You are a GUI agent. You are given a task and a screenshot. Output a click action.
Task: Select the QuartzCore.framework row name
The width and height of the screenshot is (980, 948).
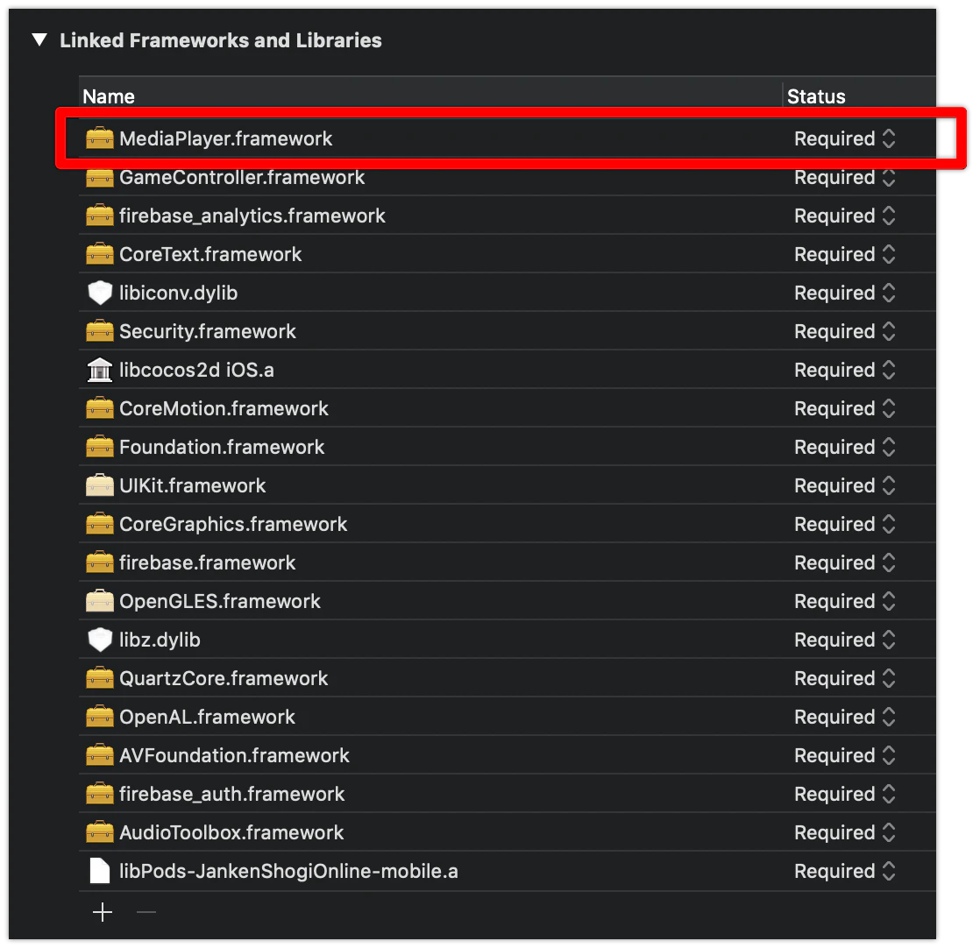tap(224, 678)
